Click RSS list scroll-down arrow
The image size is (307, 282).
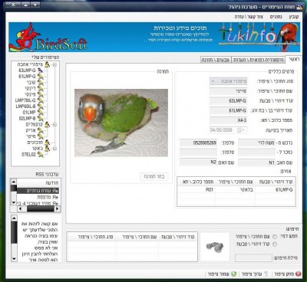[x=14, y=202]
